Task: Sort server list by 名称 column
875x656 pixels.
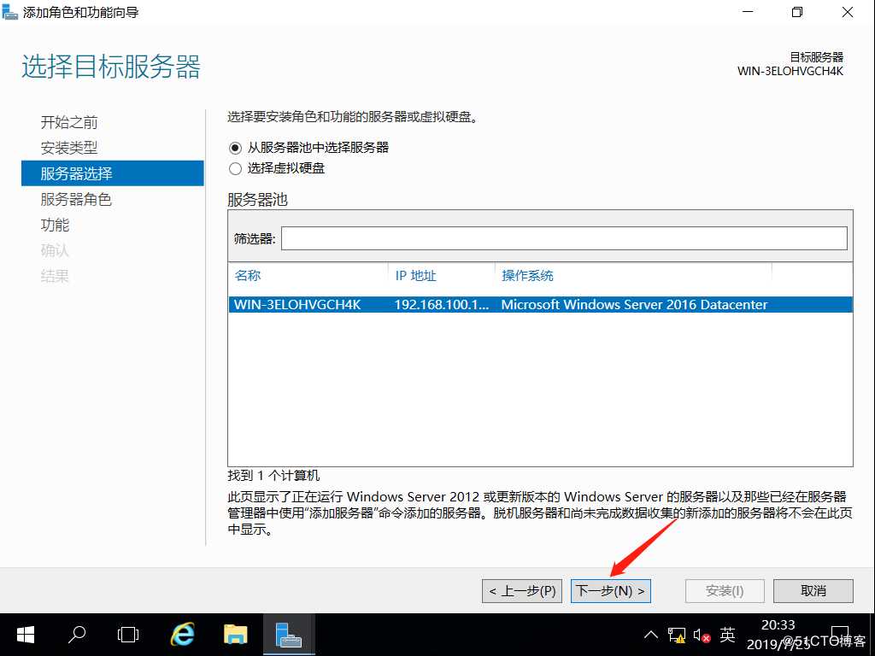Action: (x=248, y=276)
